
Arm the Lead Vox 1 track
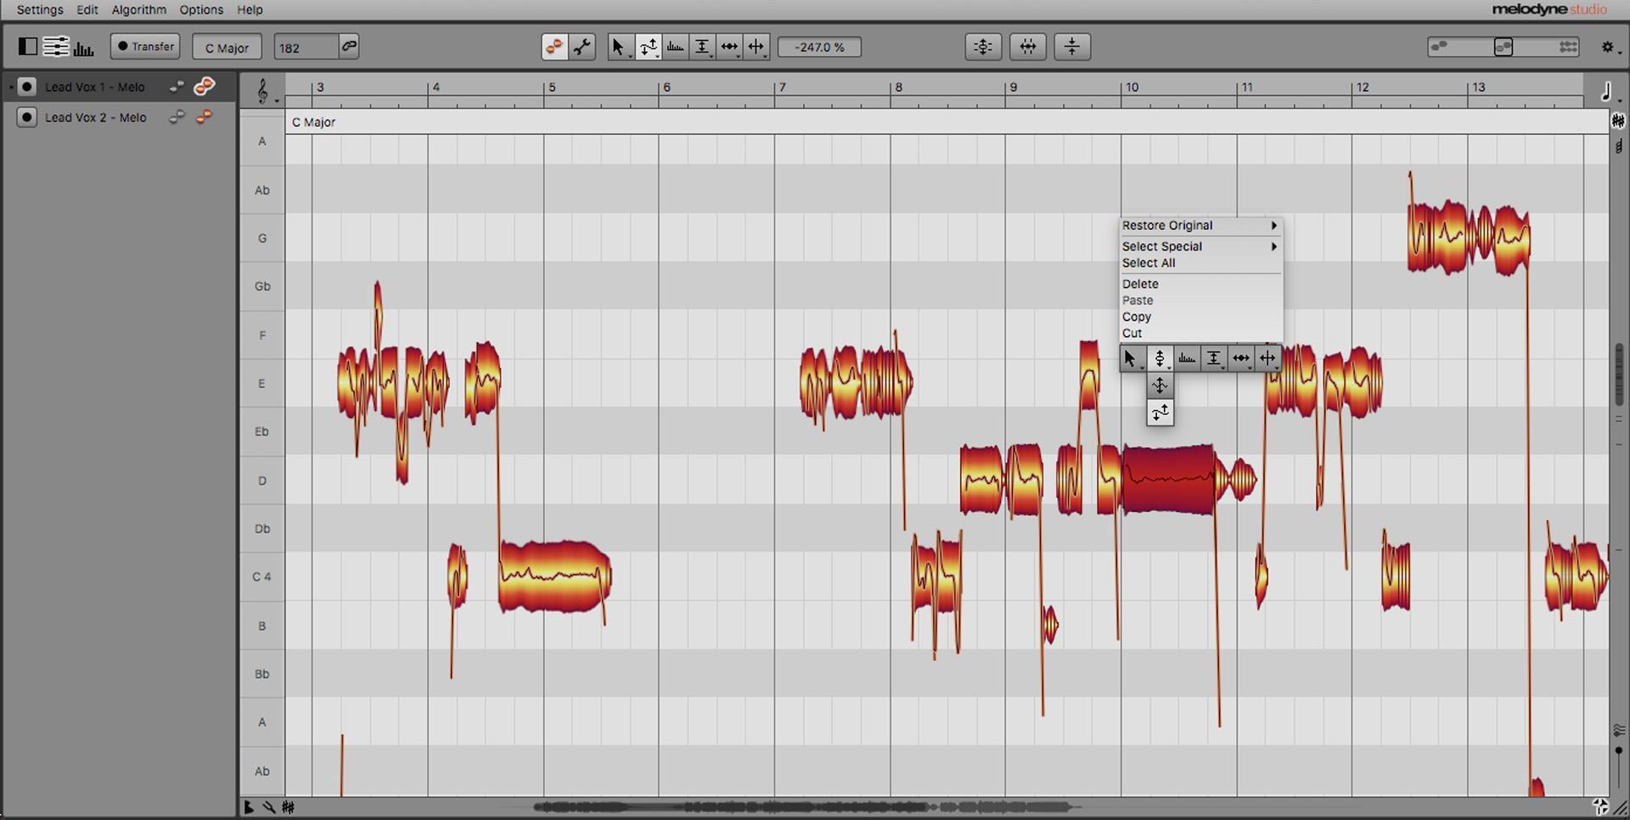27,86
